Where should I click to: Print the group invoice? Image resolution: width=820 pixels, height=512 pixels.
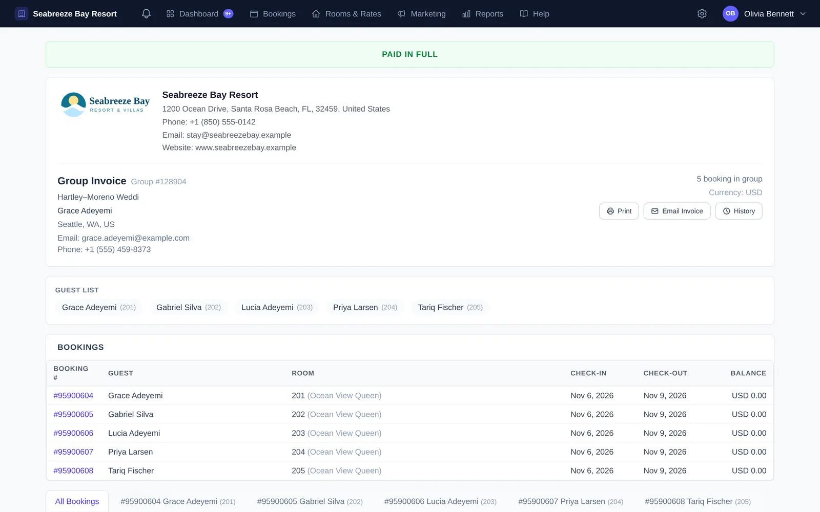click(619, 211)
